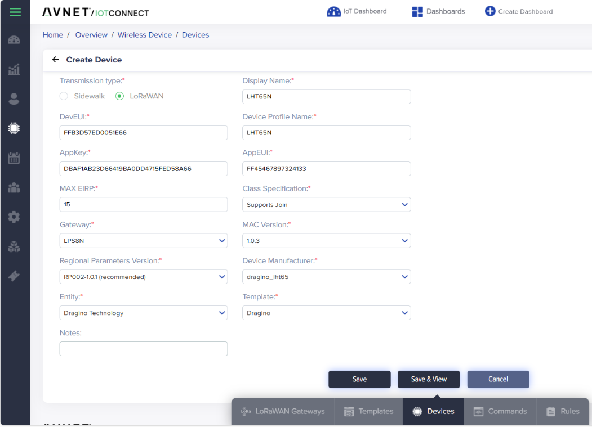Open the Devices breadcrumb link
Viewport: 592px width, 427px height.
(195, 35)
